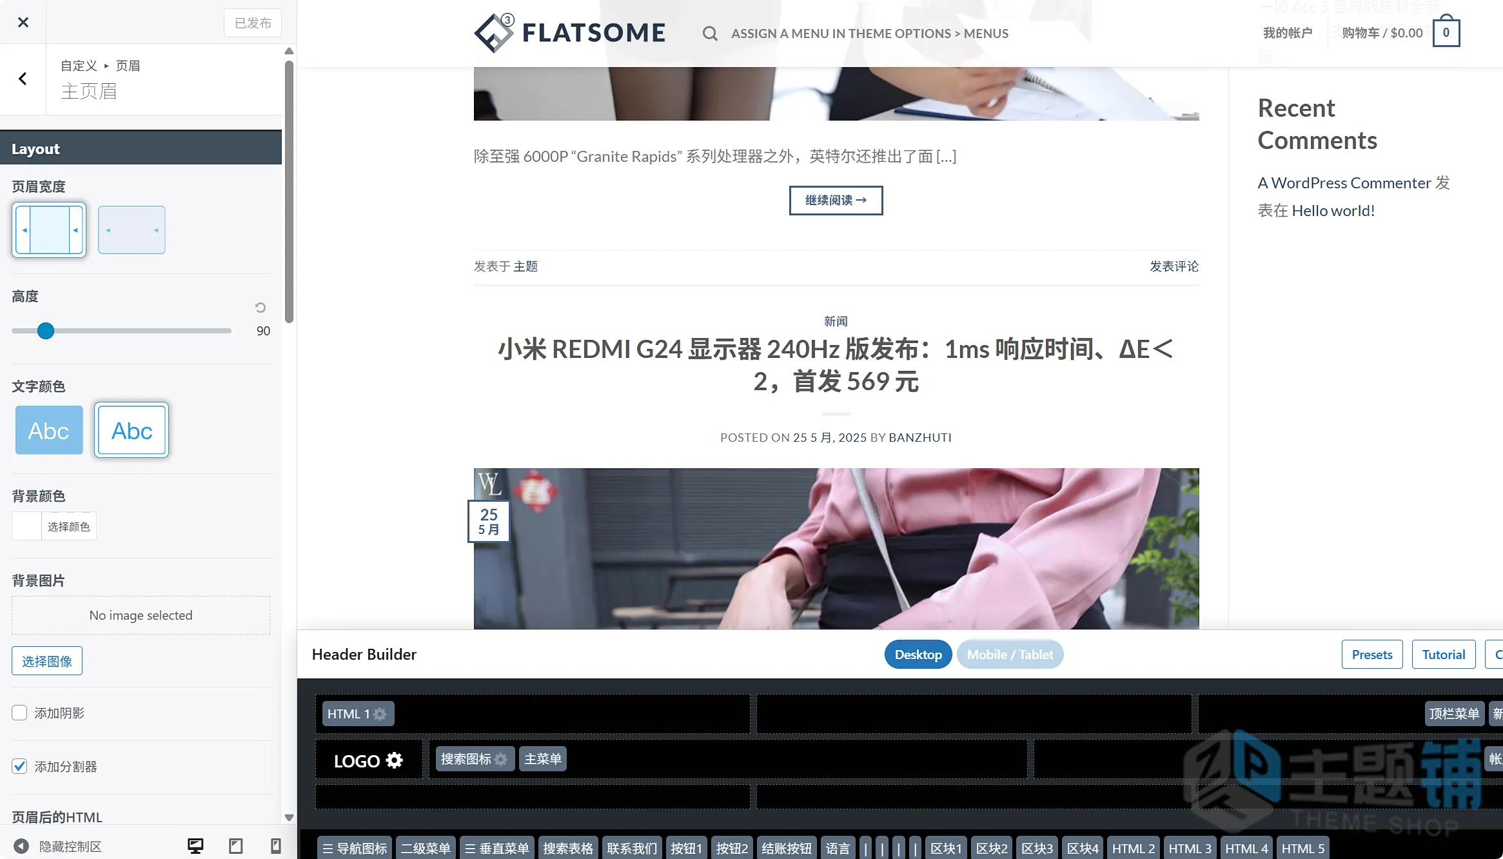Open the cart icon showing 0
The image size is (1503, 859).
[x=1446, y=32]
